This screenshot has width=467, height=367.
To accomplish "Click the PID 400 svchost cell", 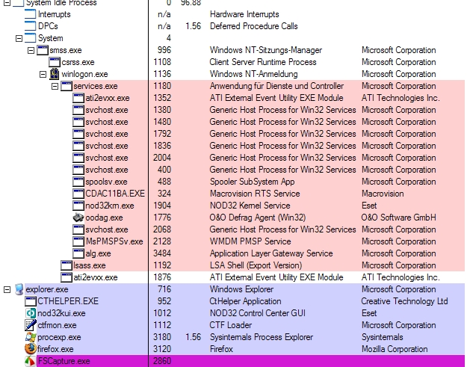I will point(164,170).
